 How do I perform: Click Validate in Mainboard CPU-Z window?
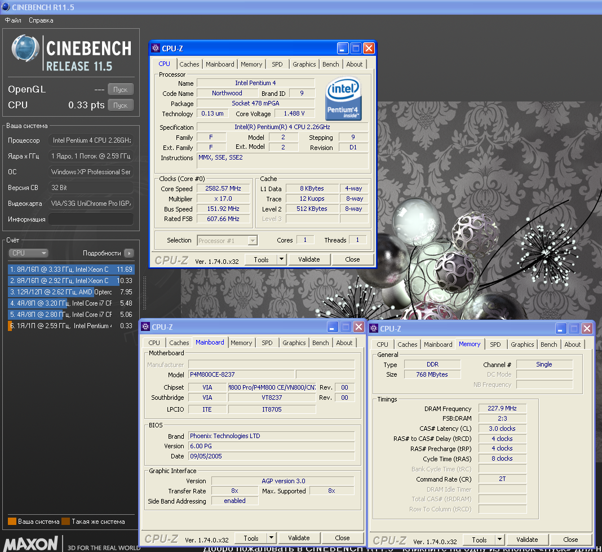pyautogui.click(x=299, y=538)
